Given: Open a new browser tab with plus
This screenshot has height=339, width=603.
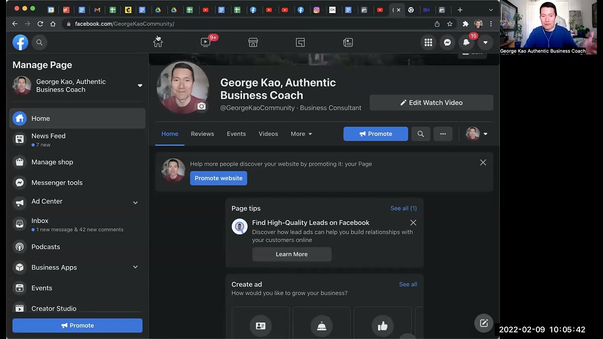Looking at the screenshot, I should tap(460, 10).
